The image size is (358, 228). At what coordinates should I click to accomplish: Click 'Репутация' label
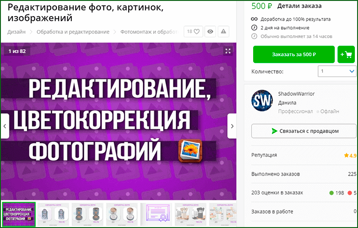[264, 155]
